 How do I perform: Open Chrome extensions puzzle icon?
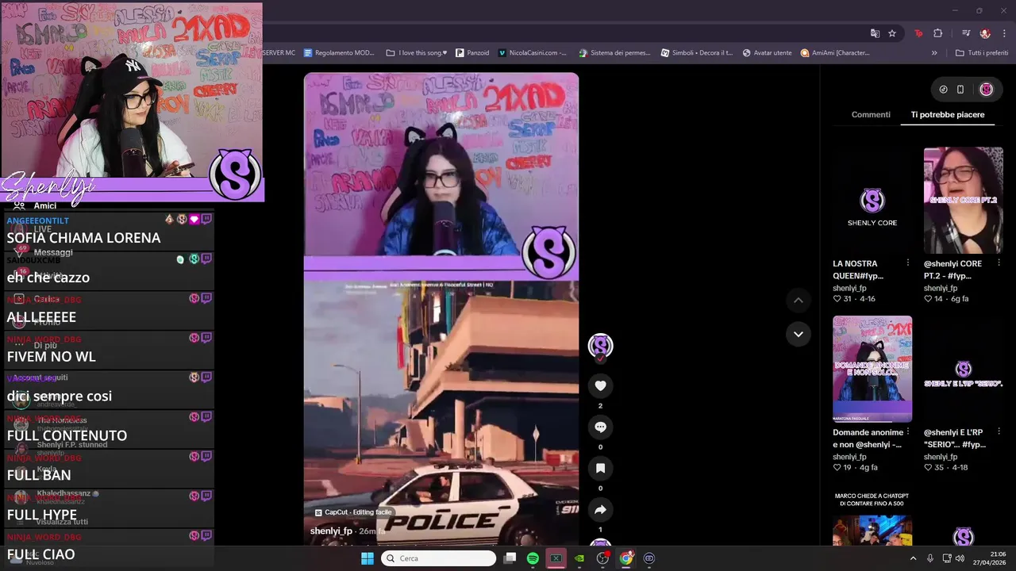(937, 33)
